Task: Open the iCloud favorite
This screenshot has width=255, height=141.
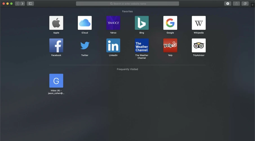Action: pyautogui.click(x=85, y=23)
